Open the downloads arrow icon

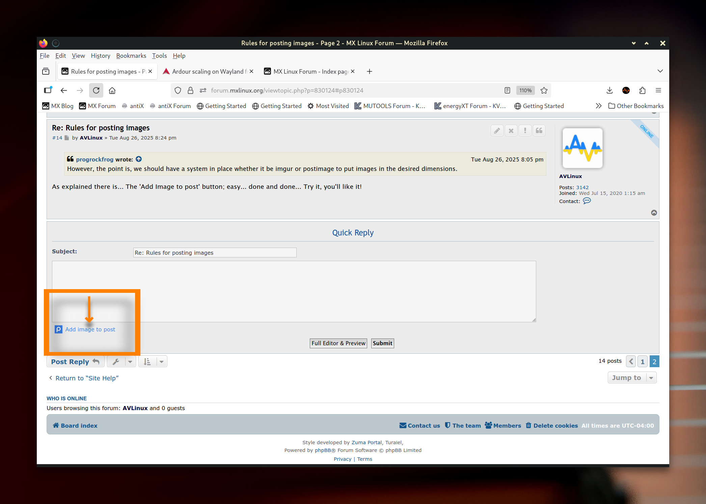point(609,91)
